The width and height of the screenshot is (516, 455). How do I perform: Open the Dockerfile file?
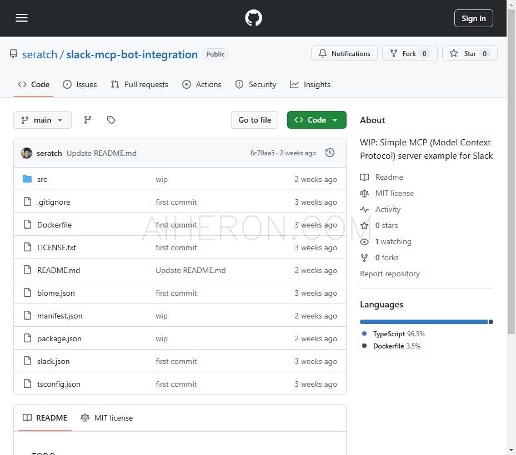(x=54, y=225)
